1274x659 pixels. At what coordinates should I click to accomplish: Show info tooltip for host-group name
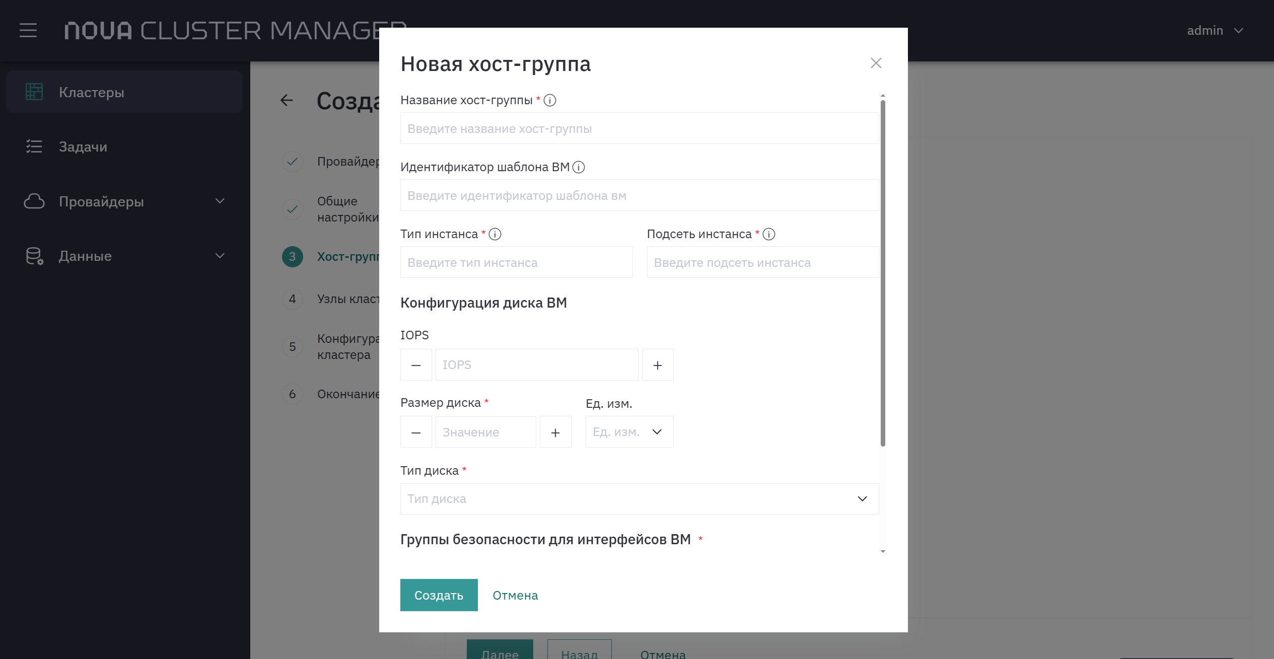[x=550, y=100]
